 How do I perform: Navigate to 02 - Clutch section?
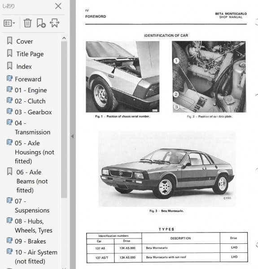tap(30, 101)
